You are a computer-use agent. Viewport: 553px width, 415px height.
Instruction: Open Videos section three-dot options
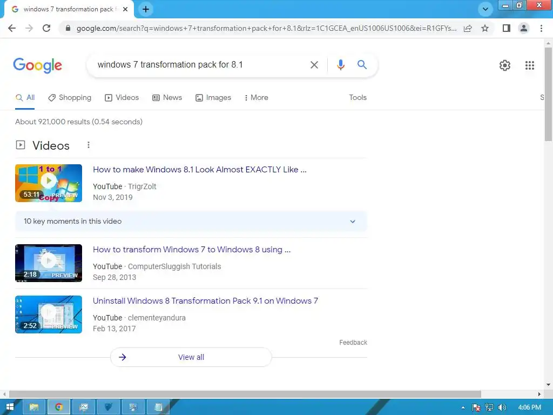click(89, 145)
